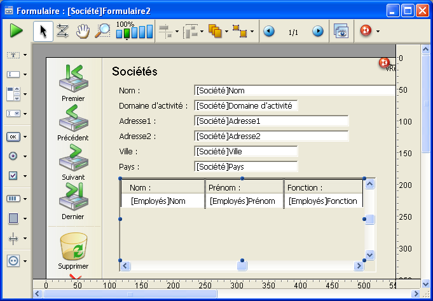433x301 pixels.
Task: Expand the layering order dropdown arrow
Action: click(227, 31)
